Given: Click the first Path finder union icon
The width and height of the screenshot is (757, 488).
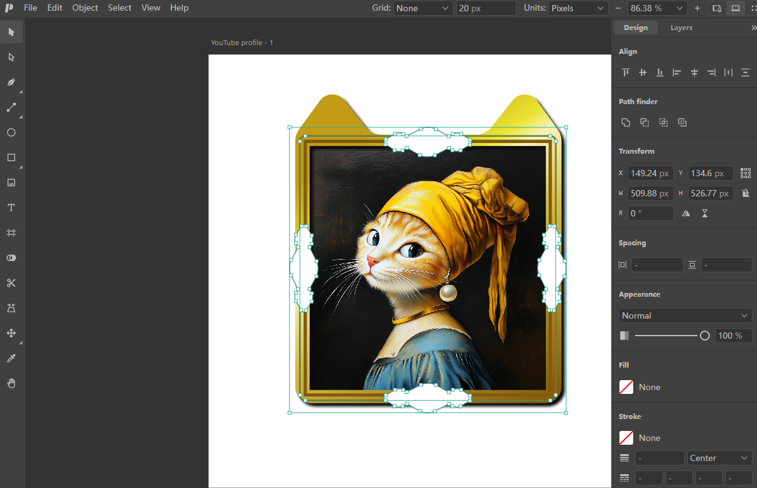Looking at the screenshot, I should tap(626, 122).
